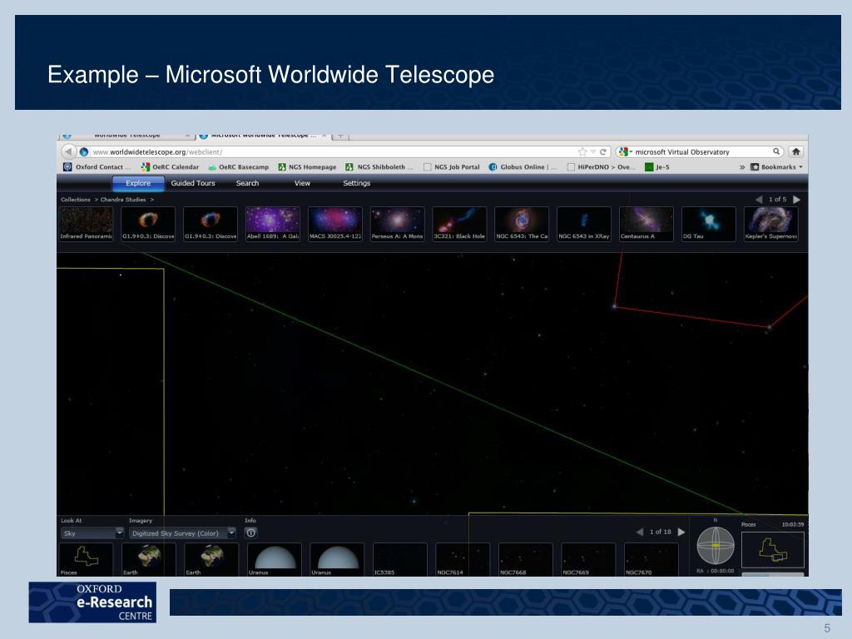
Task: Open the OeRC Basecamp bookmark
Action: (x=238, y=166)
